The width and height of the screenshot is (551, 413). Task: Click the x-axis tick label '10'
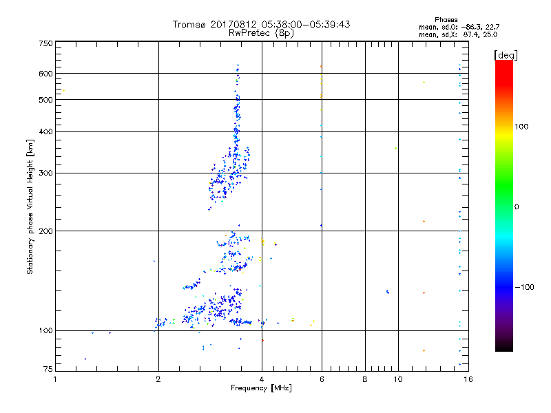tap(398, 379)
